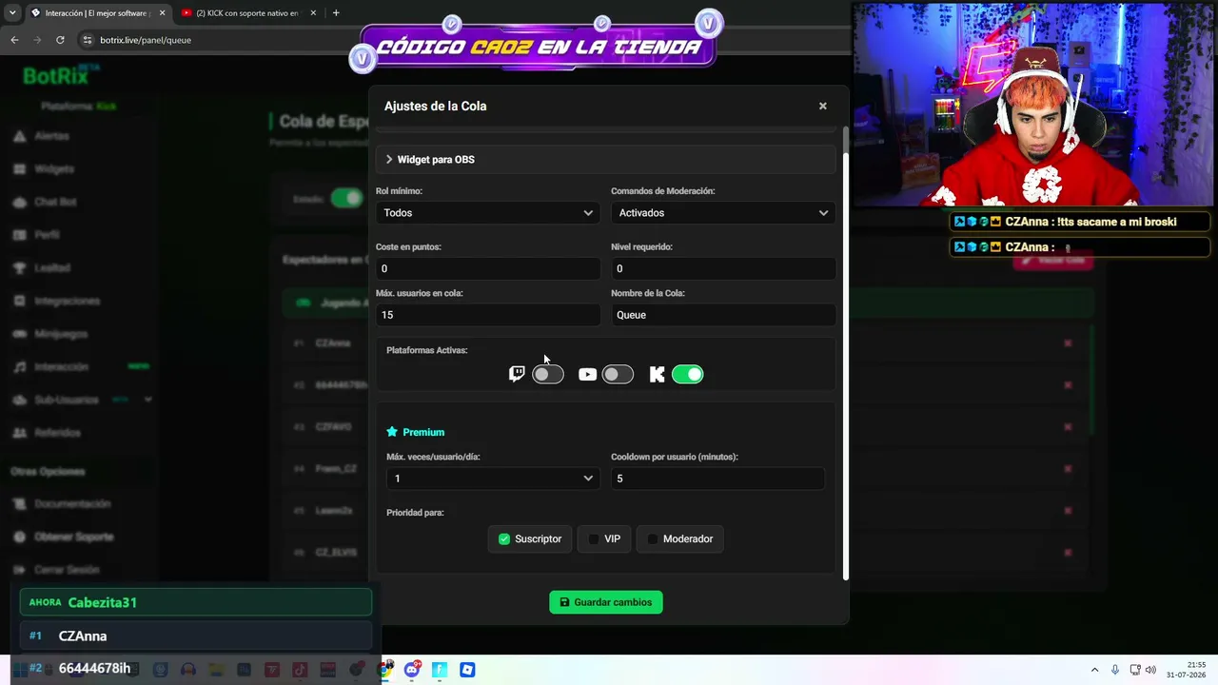Click the YouTube platform icon
1218x685 pixels.
pos(587,374)
